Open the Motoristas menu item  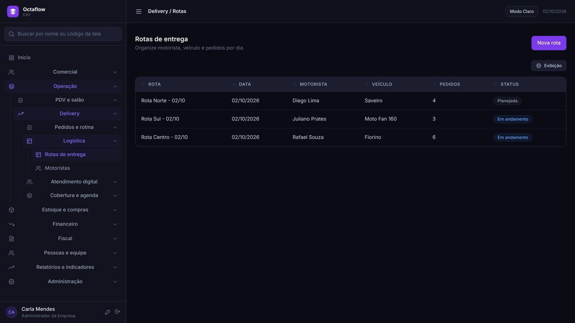76,168
